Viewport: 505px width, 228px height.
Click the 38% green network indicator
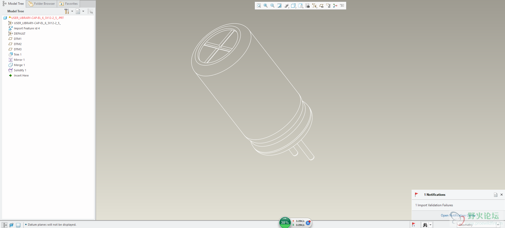coord(285,222)
